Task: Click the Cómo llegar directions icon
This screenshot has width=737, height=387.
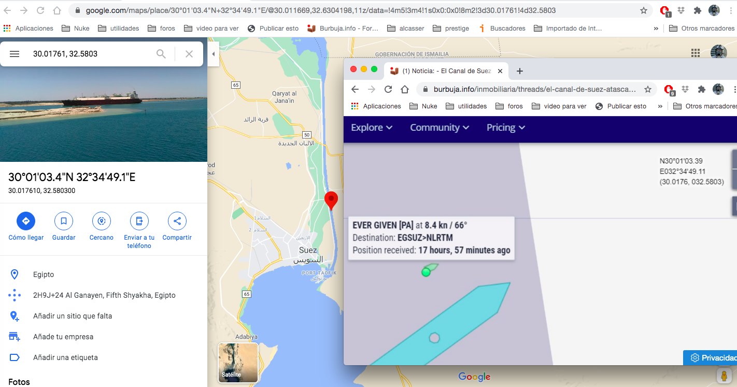Action: [x=26, y=221]
